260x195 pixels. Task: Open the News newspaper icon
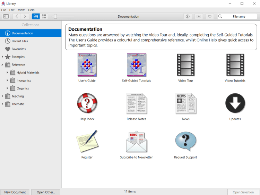tap(185, 103)
